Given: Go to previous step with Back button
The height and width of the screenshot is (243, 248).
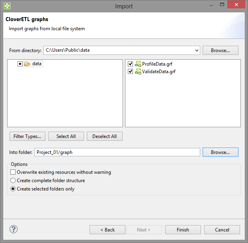Looking at the screenshot, I should click(x=107, y=230).
